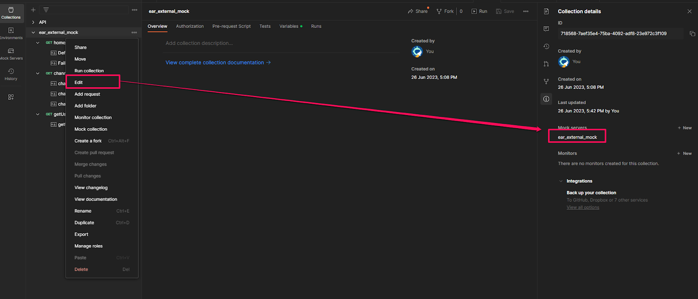This screenshot has width=698, height=299.
Task: Open View complete collection documentation link
Action: 218,63
